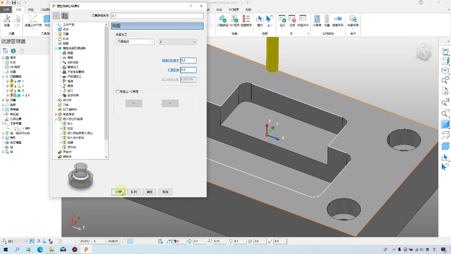
Task: Click the globe icon in 资源管理器
Action: click(14, 51)
